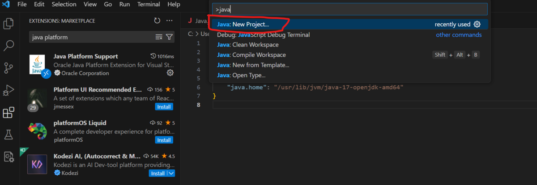Open the Run and Debug view
This screenshot has height=185, width=537.
coord(9,90)
